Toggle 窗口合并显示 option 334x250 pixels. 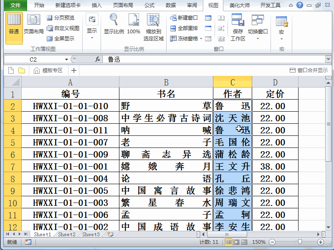coord(309,70)
